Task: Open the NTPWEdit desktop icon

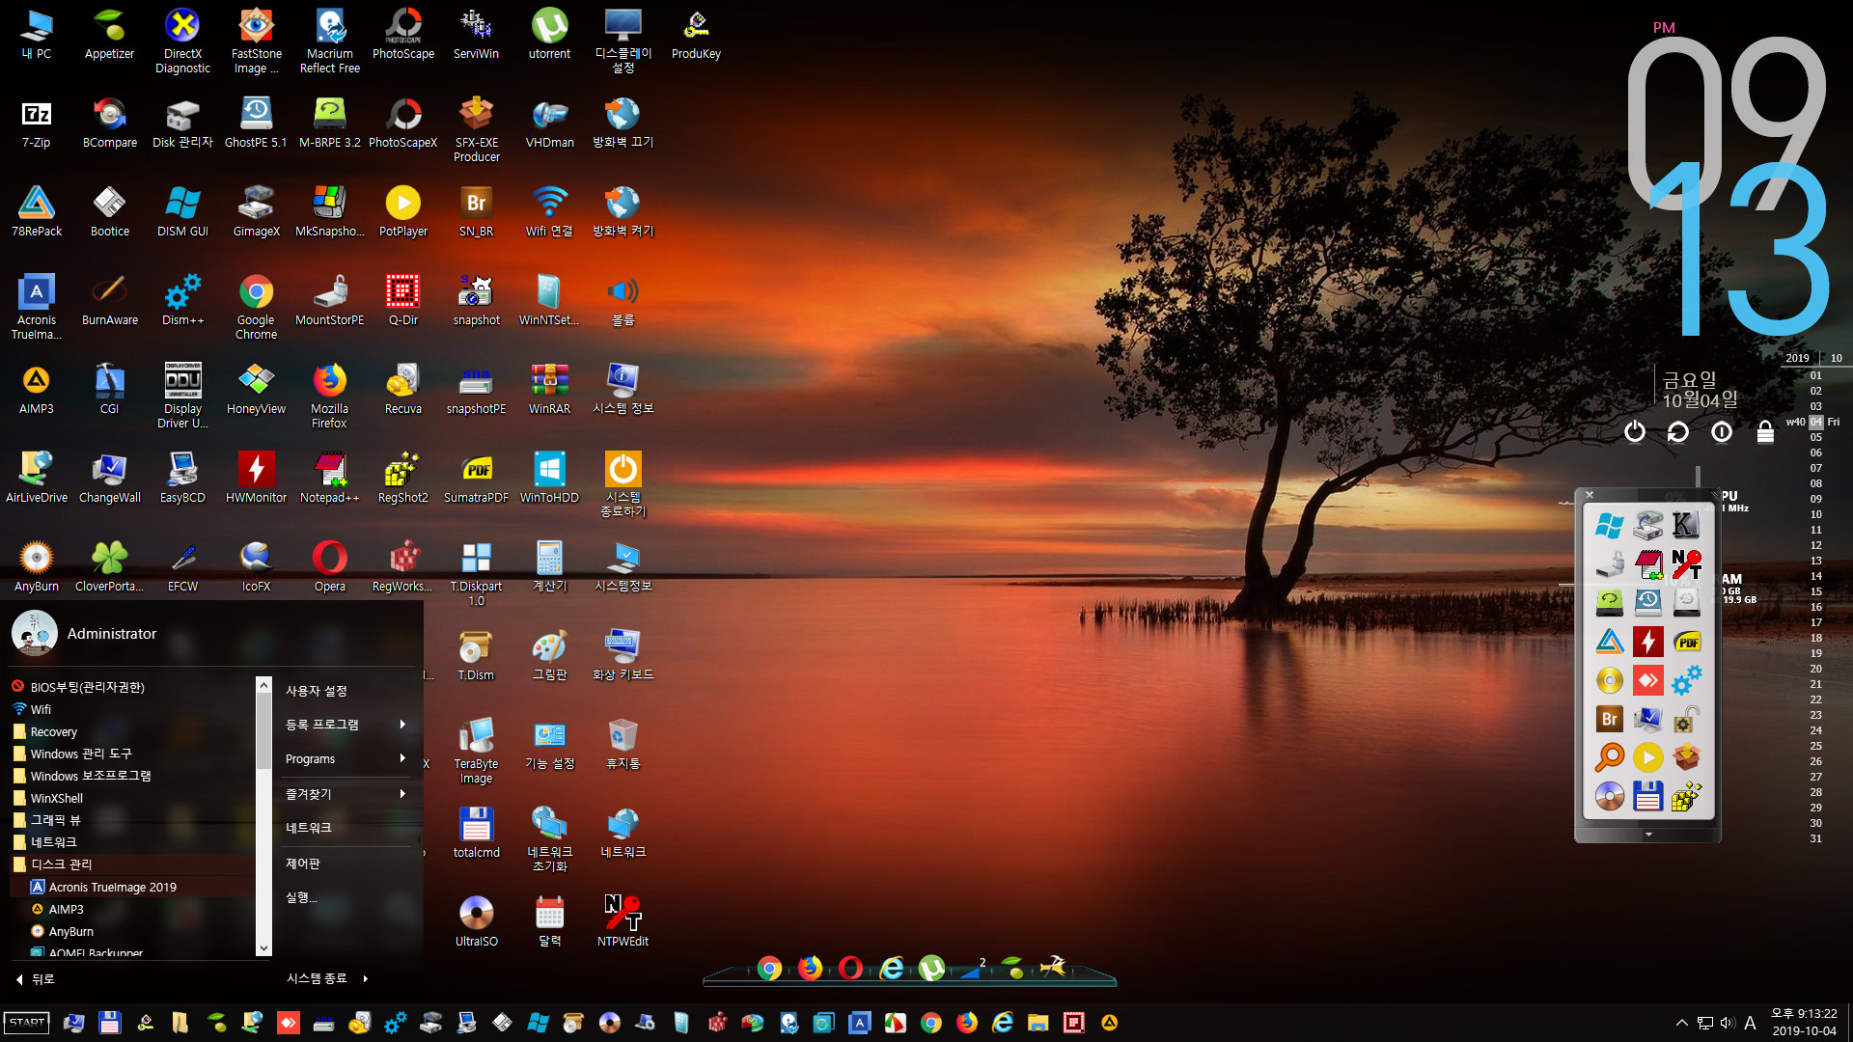Action: pyautogui.click(x=622, y=922)
